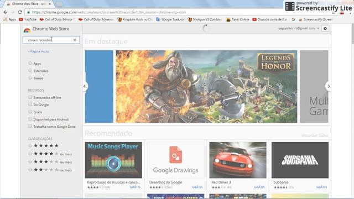Open a new tab next to Chrome Web Store
Viewport: 354px width, 199px height.
coord(59,4)
